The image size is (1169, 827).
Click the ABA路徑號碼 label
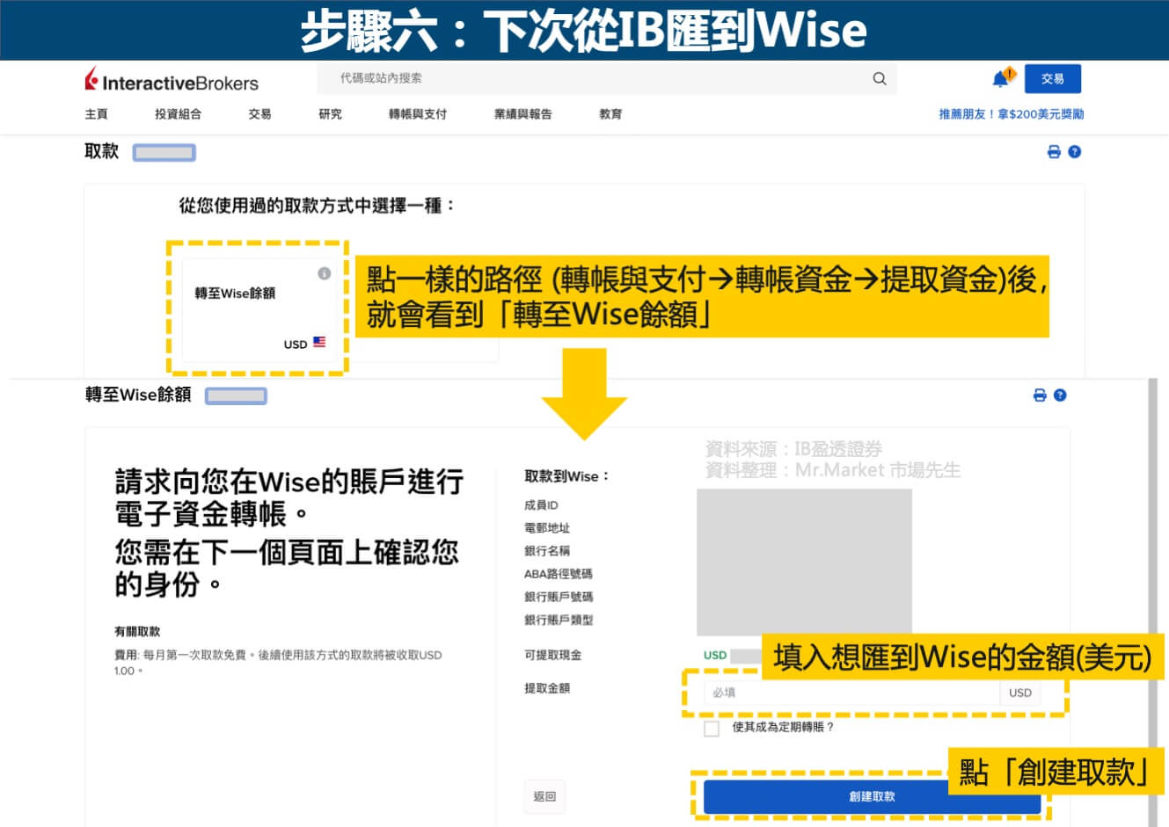[559, 574]
